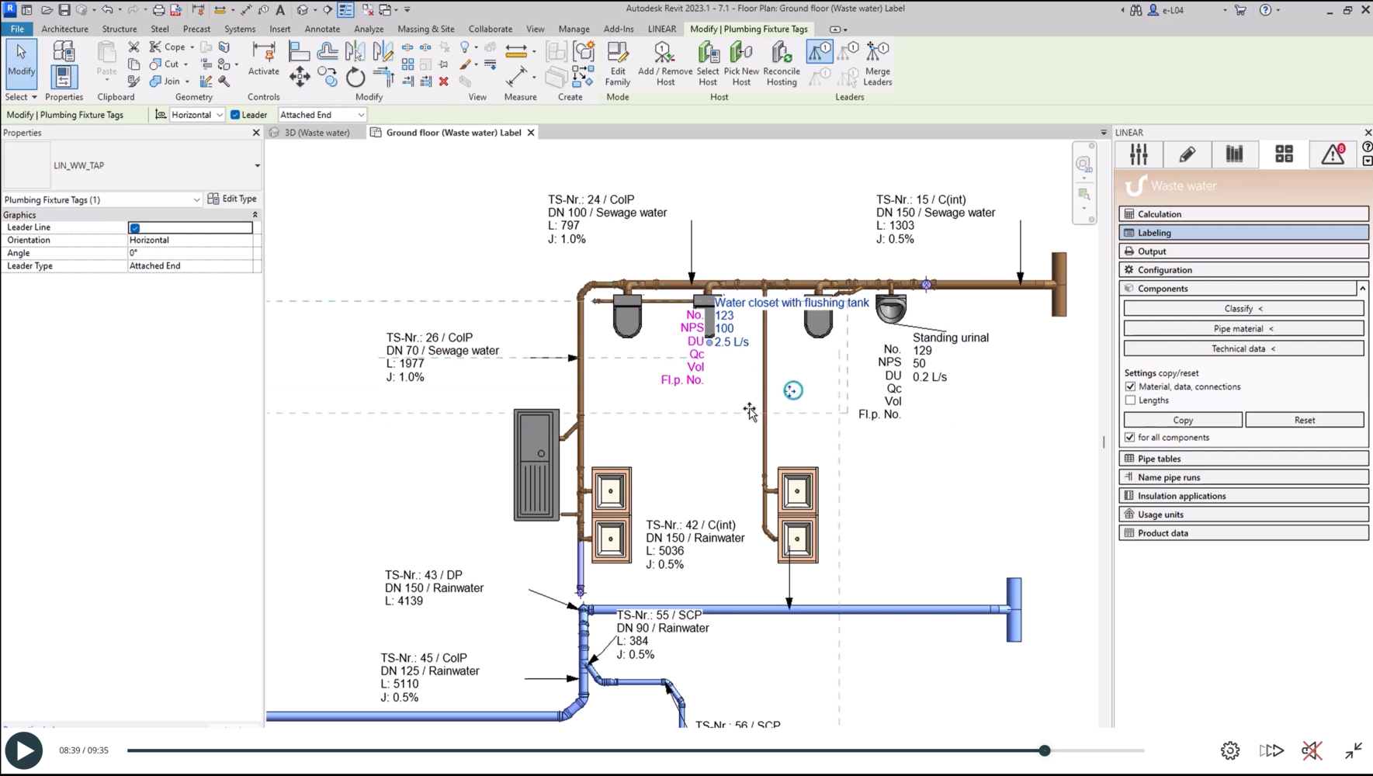This screenshot has height=776, width=1373.
Task: Toggle for all components checkbox
Action: 1130,438
